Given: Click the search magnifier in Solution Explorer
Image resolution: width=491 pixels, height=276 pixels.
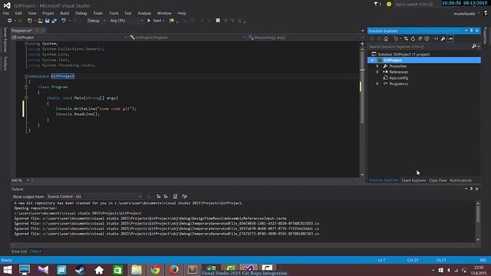Looking at the screenshot, I should pyautogui.click(x=474, y=47).
